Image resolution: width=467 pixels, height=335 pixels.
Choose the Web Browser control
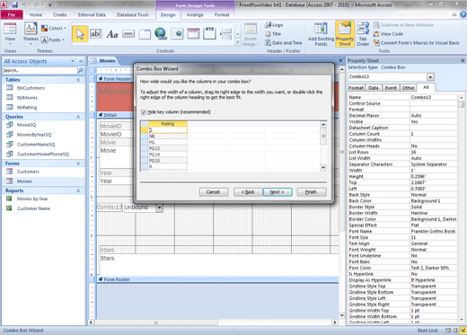[177, 34]
